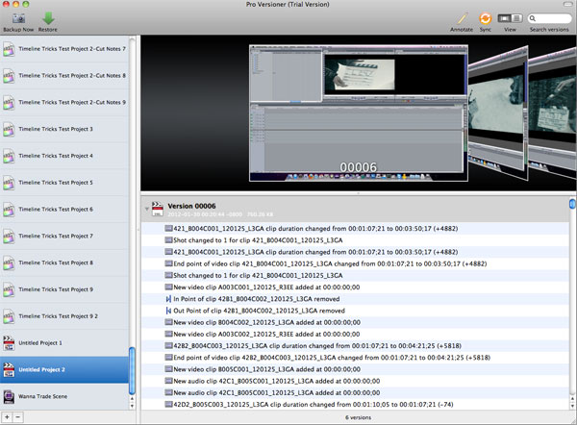Click the Untitled Project 1 clapper icon
Viewport: 577px width, 425px height.
[x=9, y=343]
